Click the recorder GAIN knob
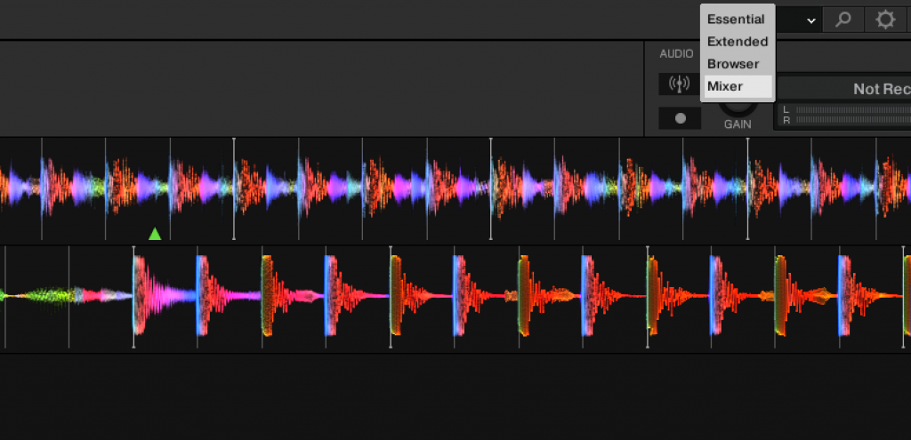Image resolution: width=911 pixels, height=440 pixels. [x=738, y=108]
